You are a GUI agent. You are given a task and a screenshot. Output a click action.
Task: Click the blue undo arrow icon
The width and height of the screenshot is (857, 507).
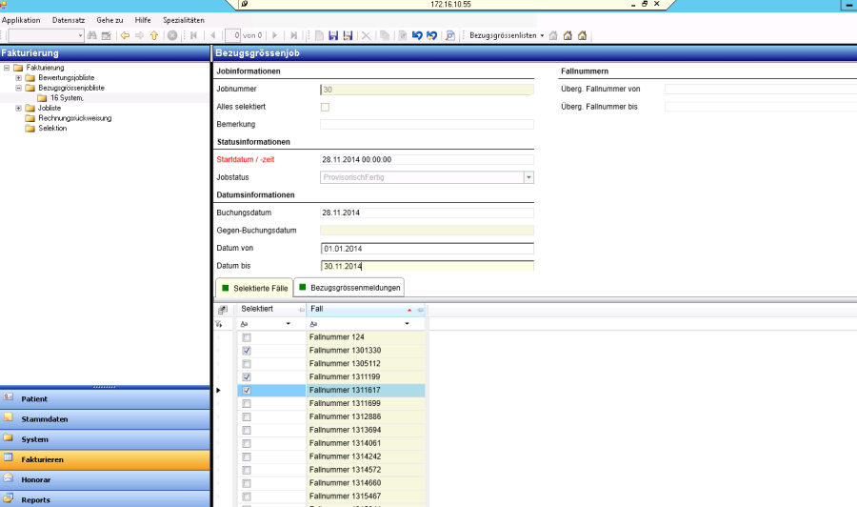[417, 35]
